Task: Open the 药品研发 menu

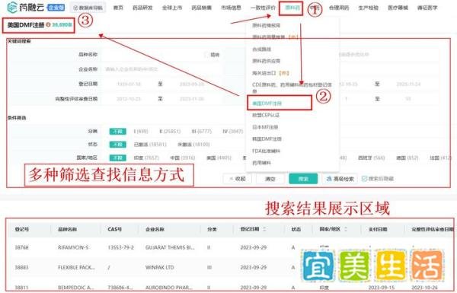Action: click(x=142, y=8)
